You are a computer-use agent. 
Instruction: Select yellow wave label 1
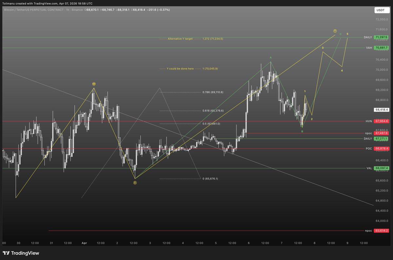pos(305,91)
